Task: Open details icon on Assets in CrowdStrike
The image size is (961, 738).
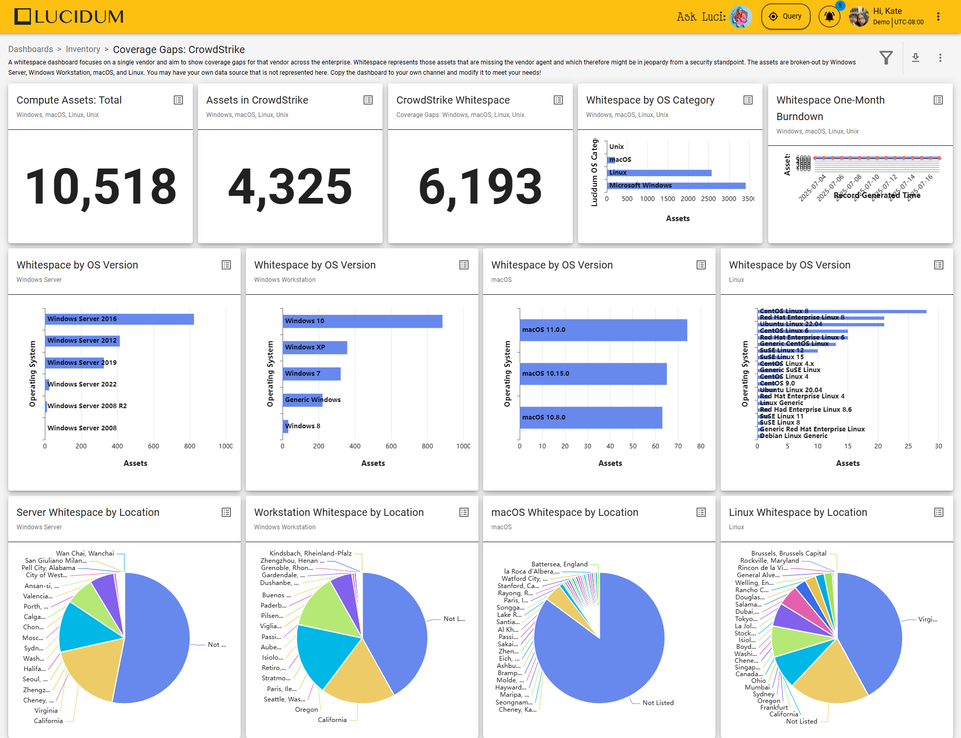Action: (x=368, y=100)
